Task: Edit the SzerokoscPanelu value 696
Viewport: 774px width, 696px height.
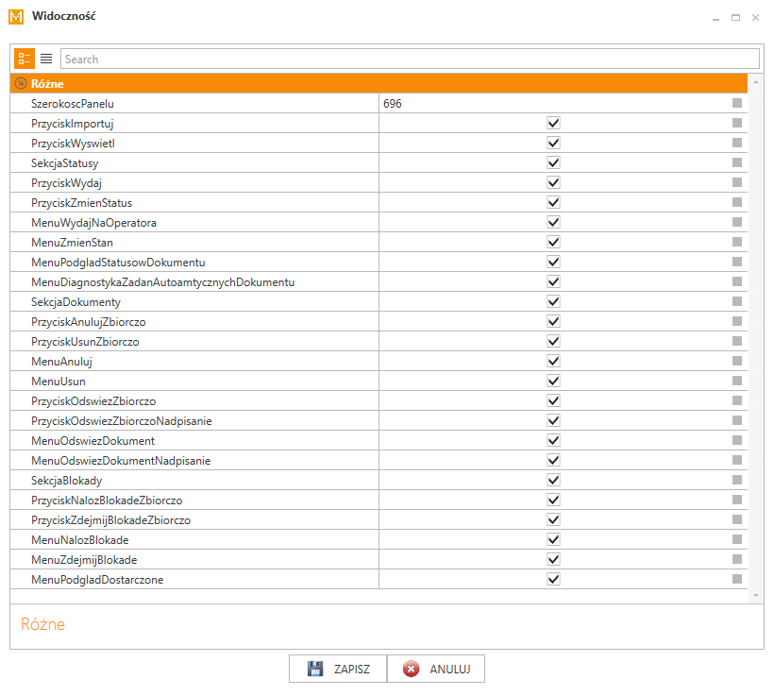Action: (393, 104)
